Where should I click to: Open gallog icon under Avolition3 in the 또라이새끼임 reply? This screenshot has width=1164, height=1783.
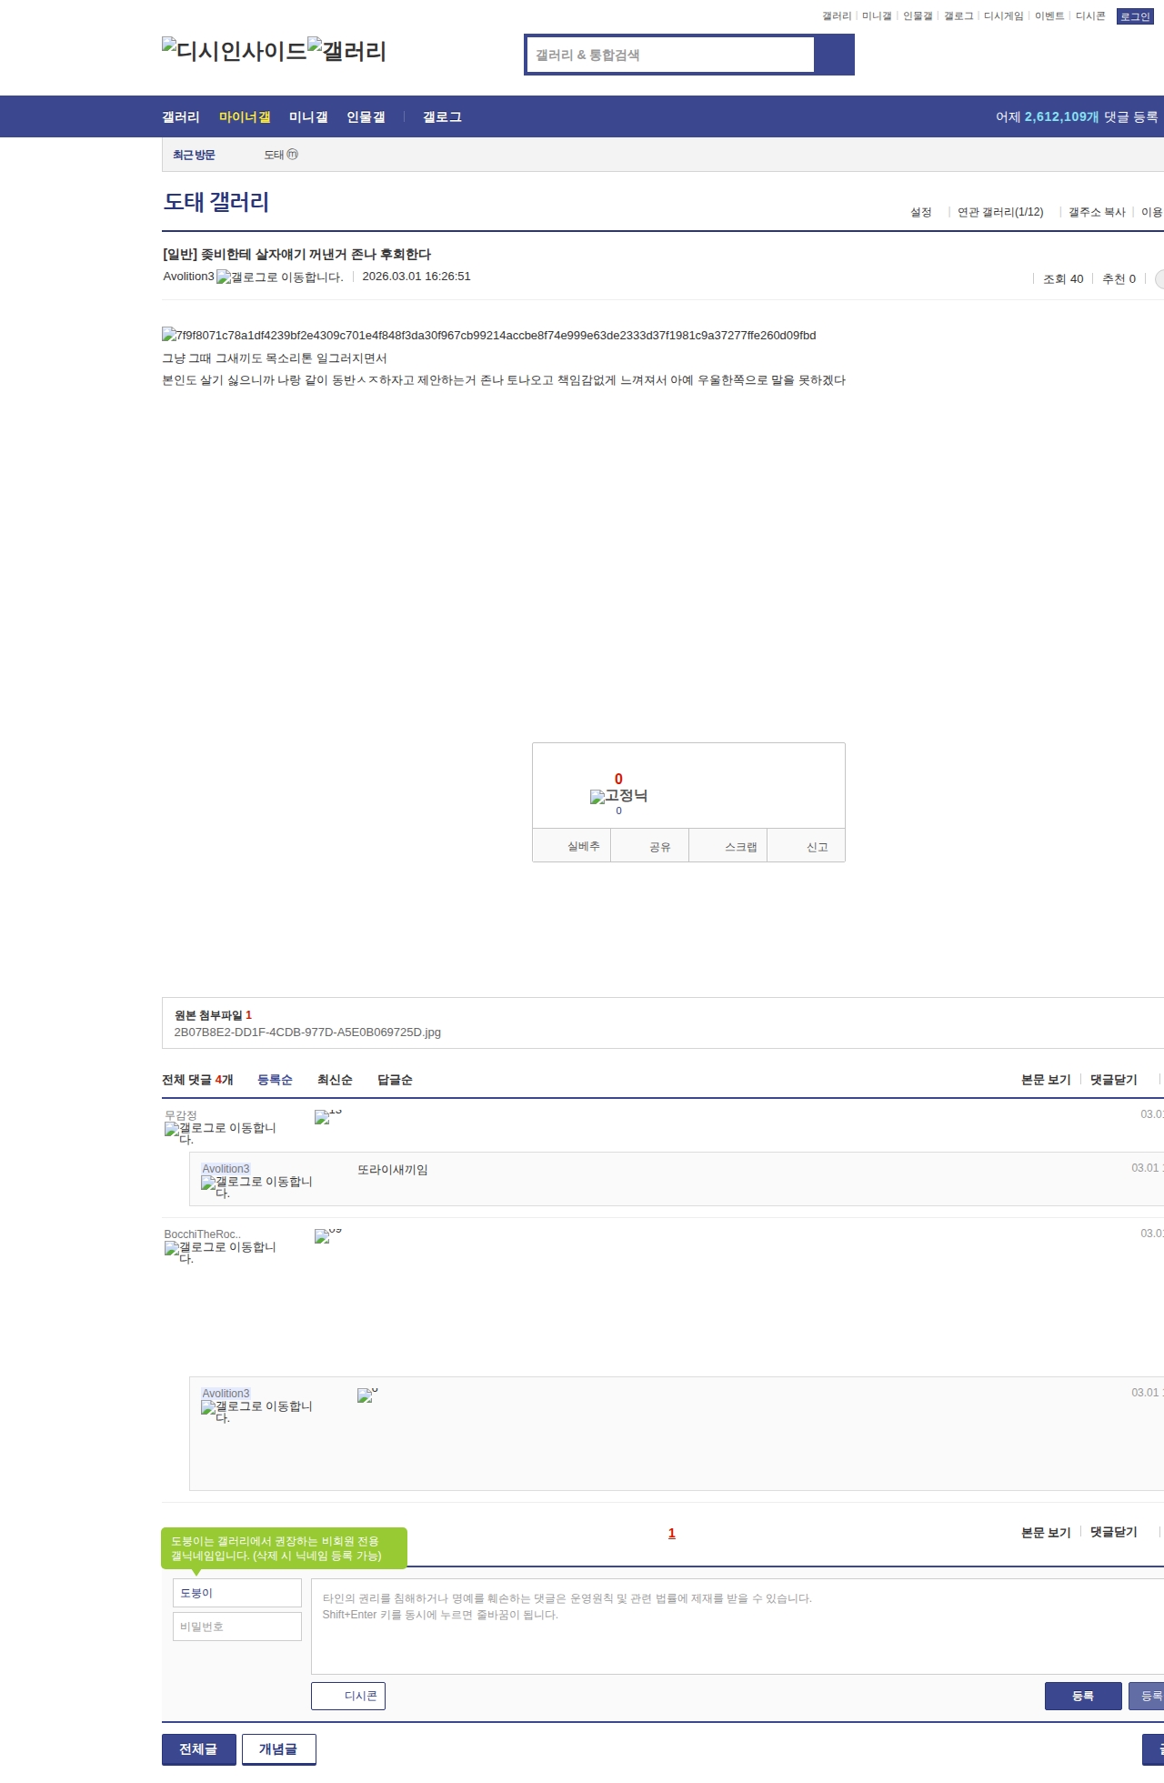256,1186
